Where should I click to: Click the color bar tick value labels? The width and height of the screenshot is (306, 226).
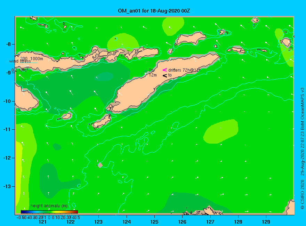point(48,217)
